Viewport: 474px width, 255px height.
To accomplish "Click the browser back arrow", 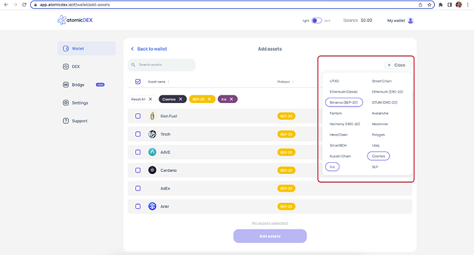I will (6, 5).
